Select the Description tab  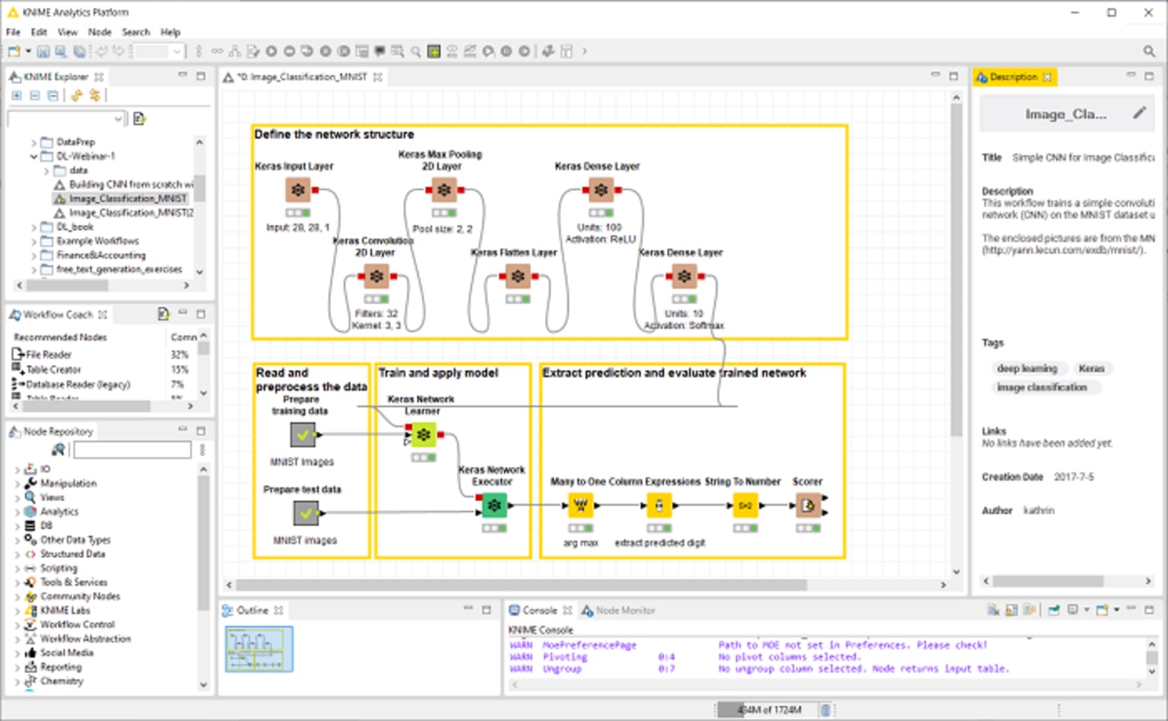click(x=1014, y=77)
